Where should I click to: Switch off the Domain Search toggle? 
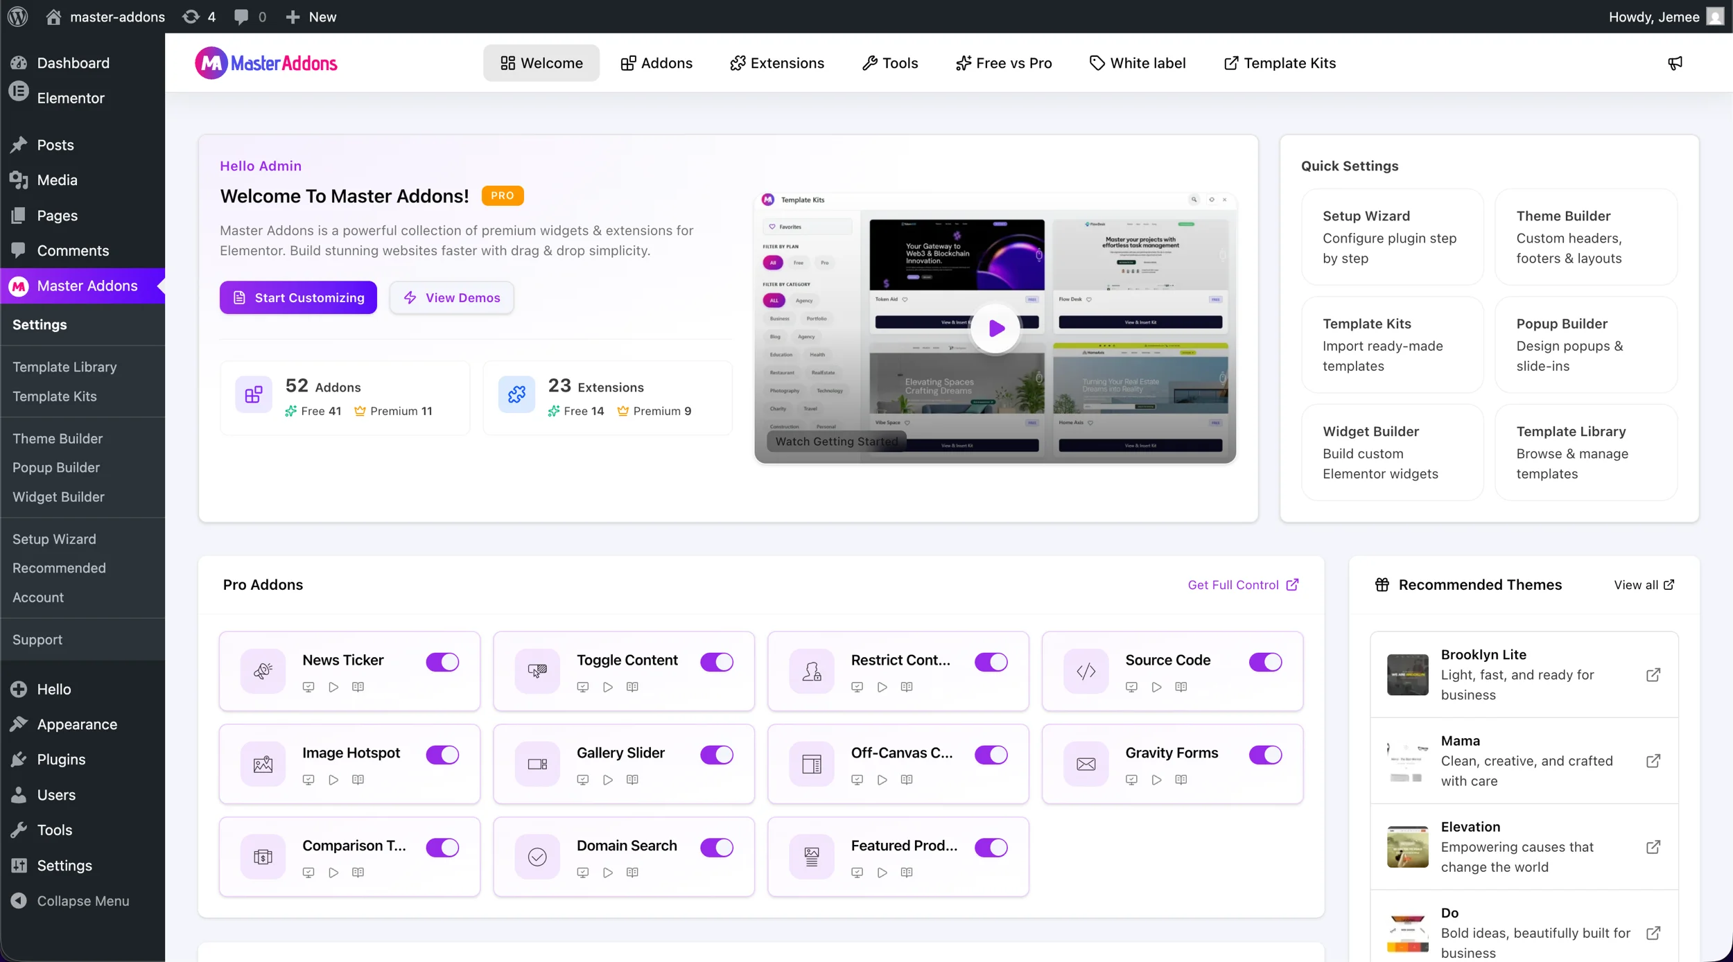[717, 848]
